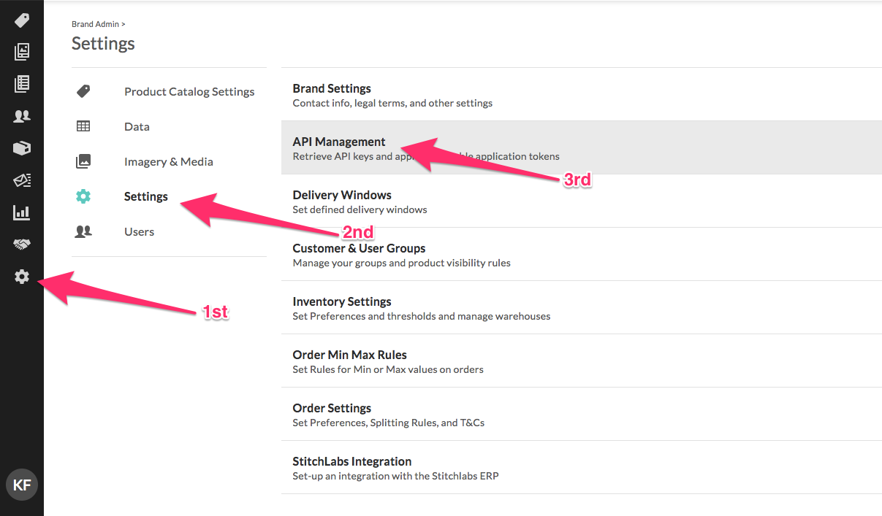Open Imagery & Media section
This screenshot has height=516, width=882.
(x=169, y=161)
